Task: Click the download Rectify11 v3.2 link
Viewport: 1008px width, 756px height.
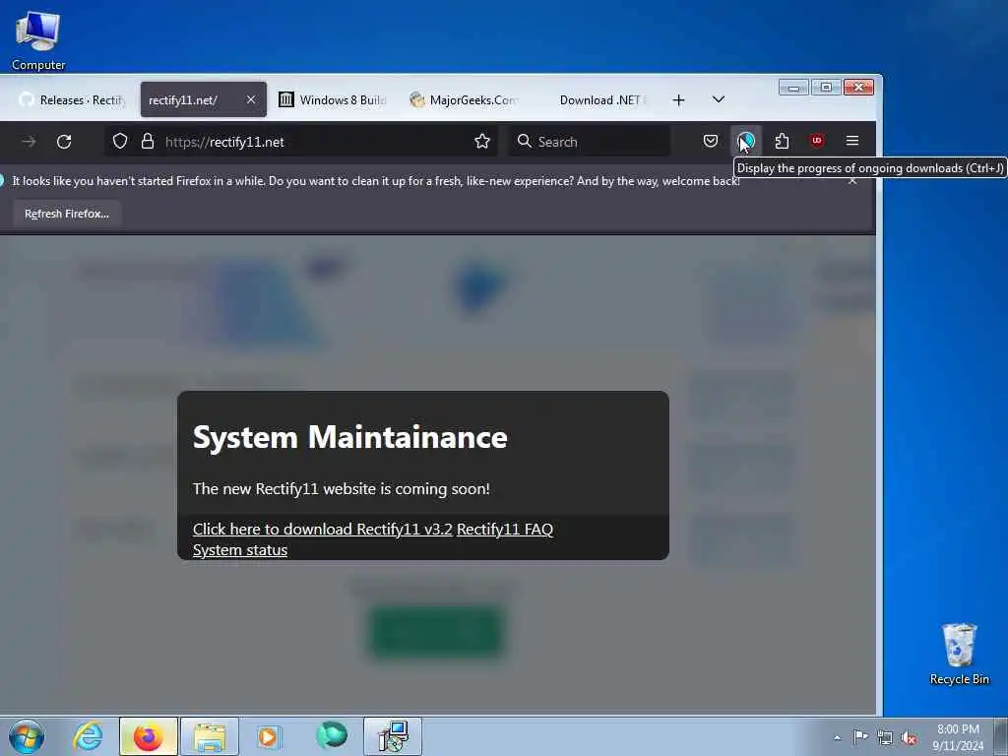Action: 323,529
